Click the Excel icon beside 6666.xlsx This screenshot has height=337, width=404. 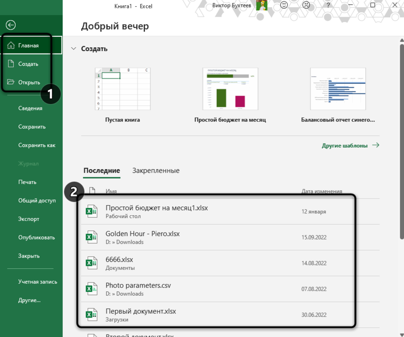point(91,263)
